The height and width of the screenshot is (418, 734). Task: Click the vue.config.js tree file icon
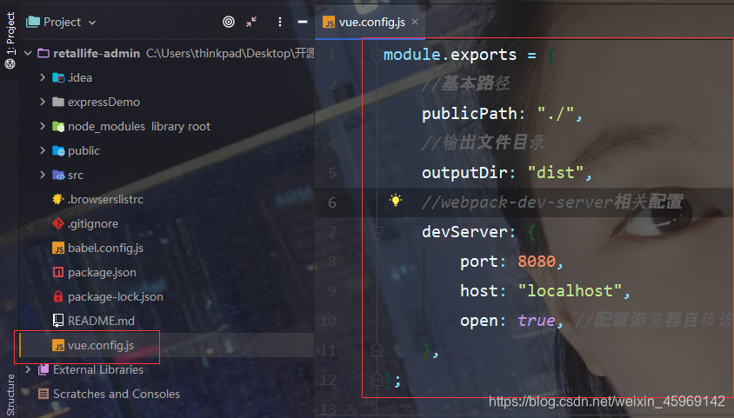click(x=58, y=345)
